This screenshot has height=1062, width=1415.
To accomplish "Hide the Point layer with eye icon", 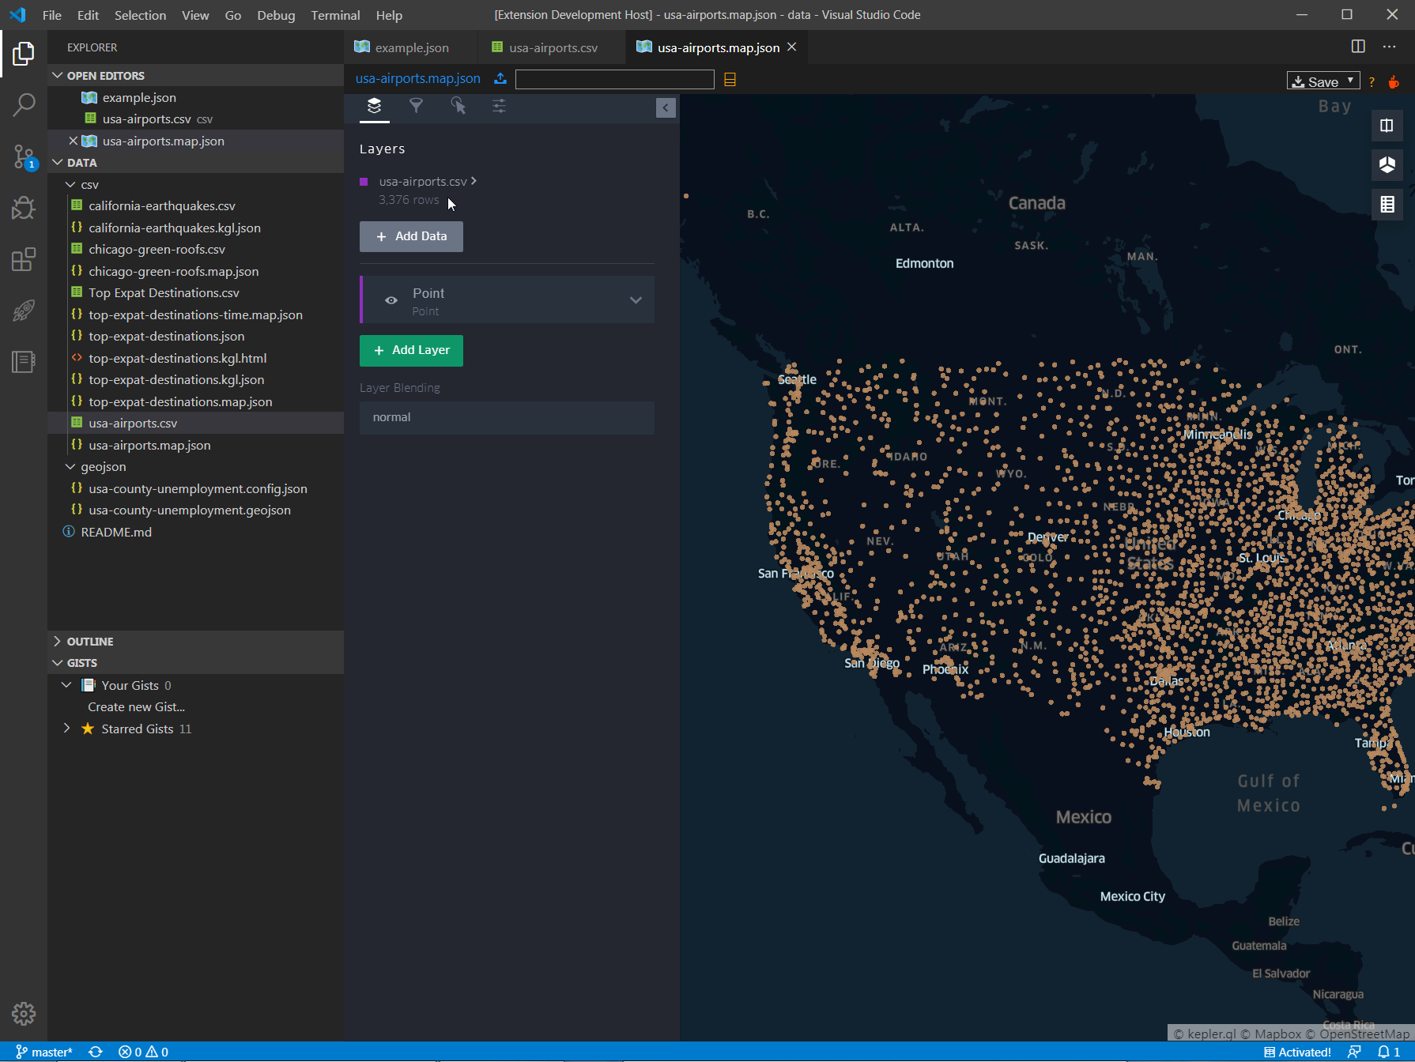I will (x=391, y=300).
